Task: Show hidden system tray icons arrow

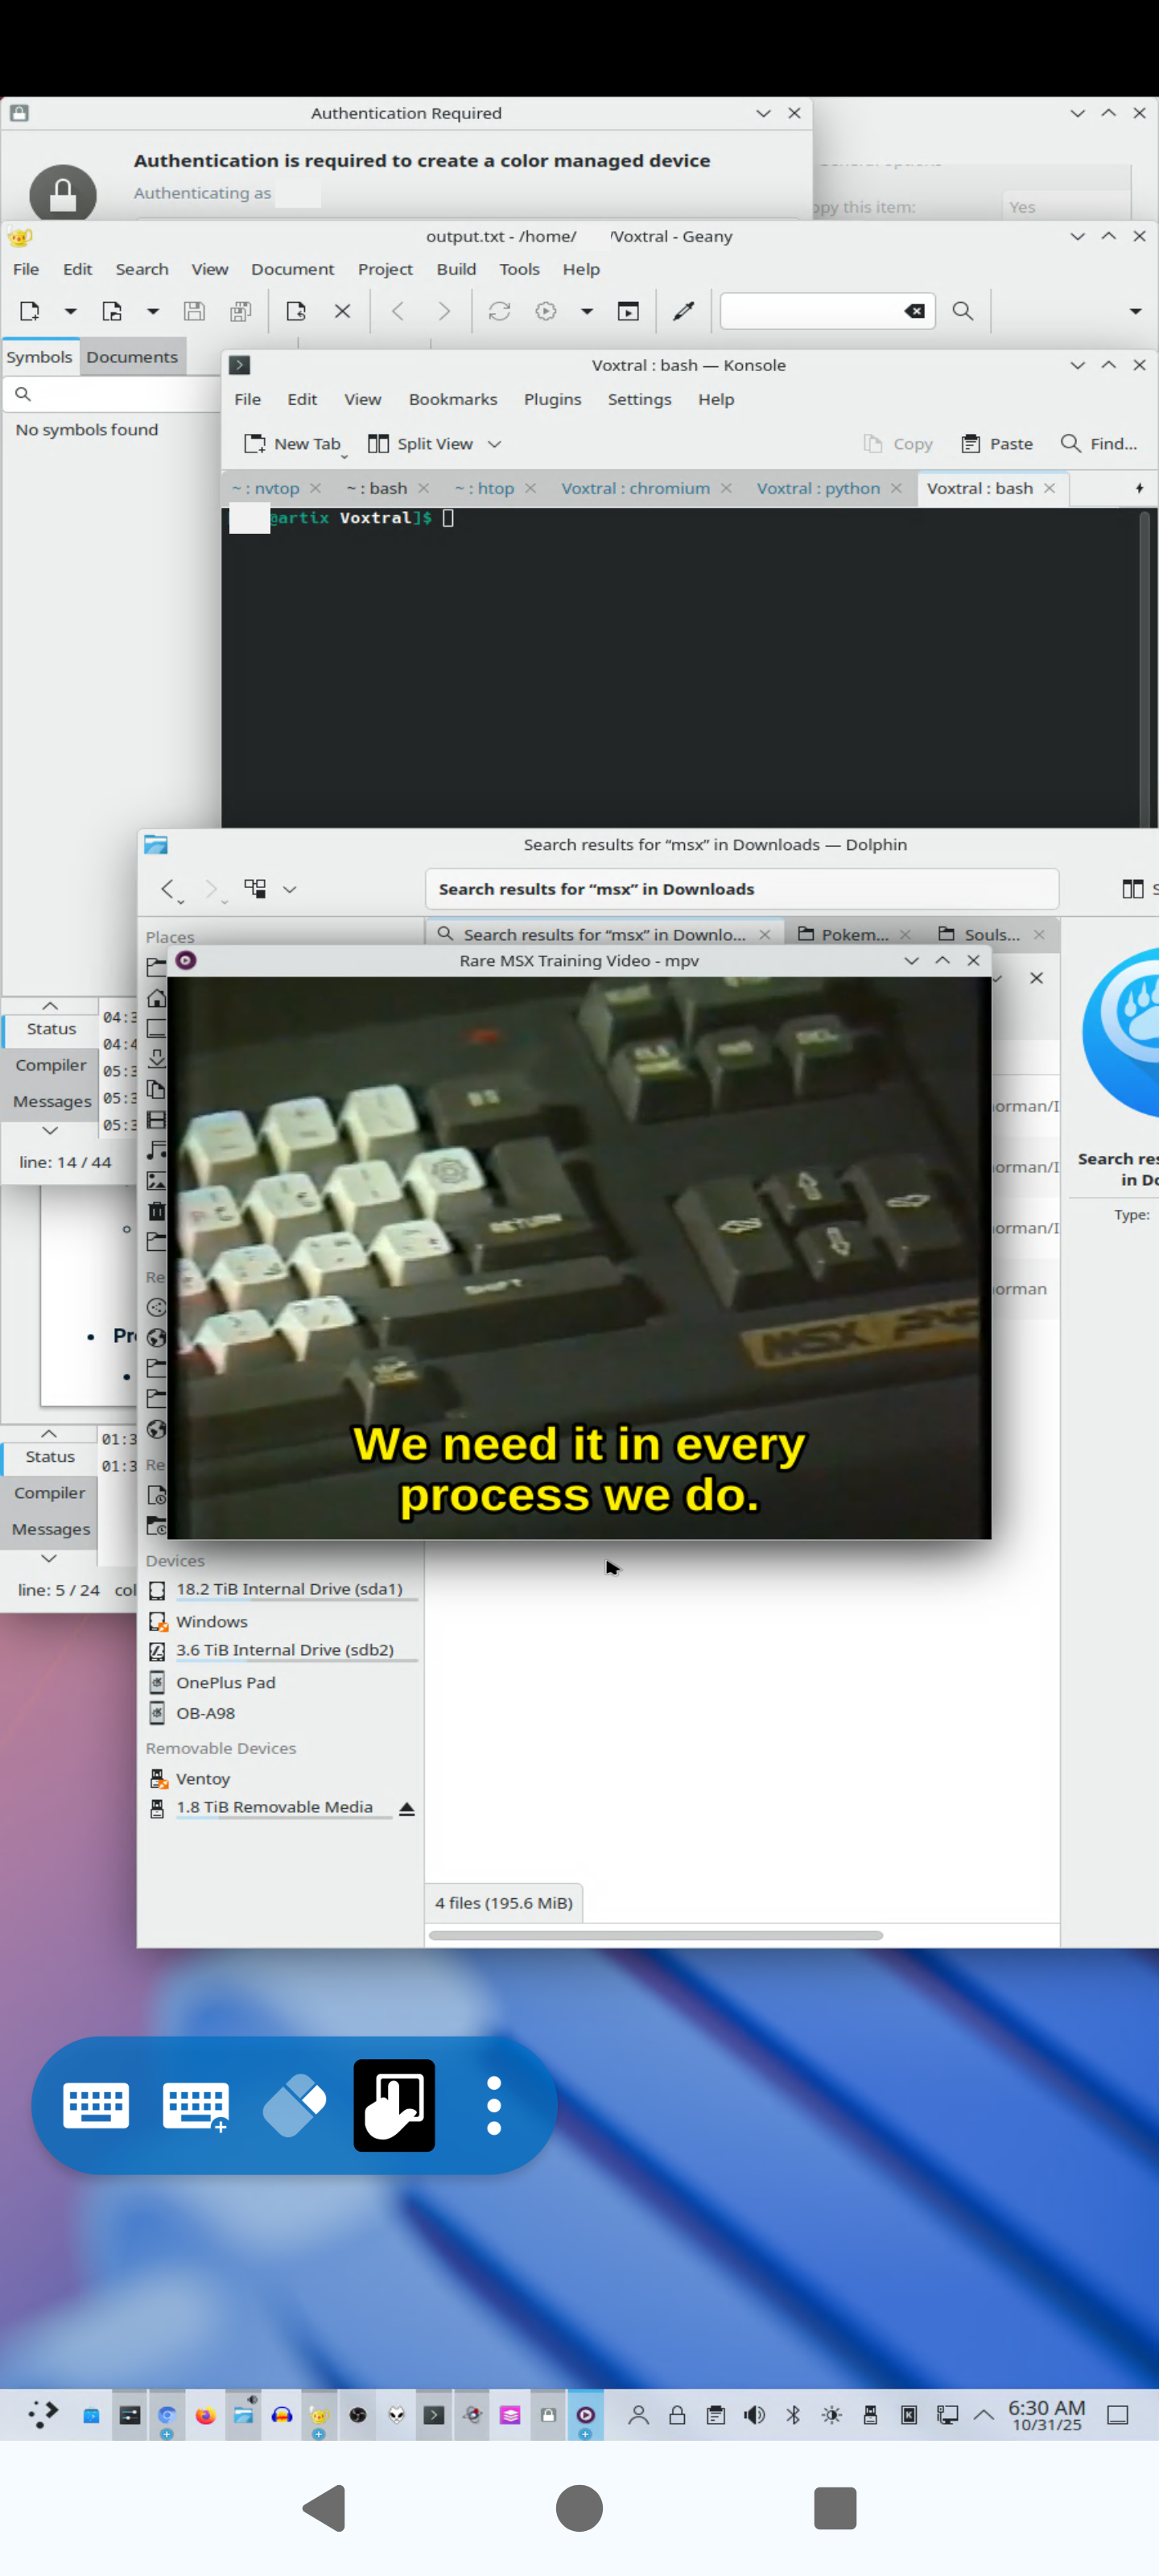Action: click(x=984, y=2415)
